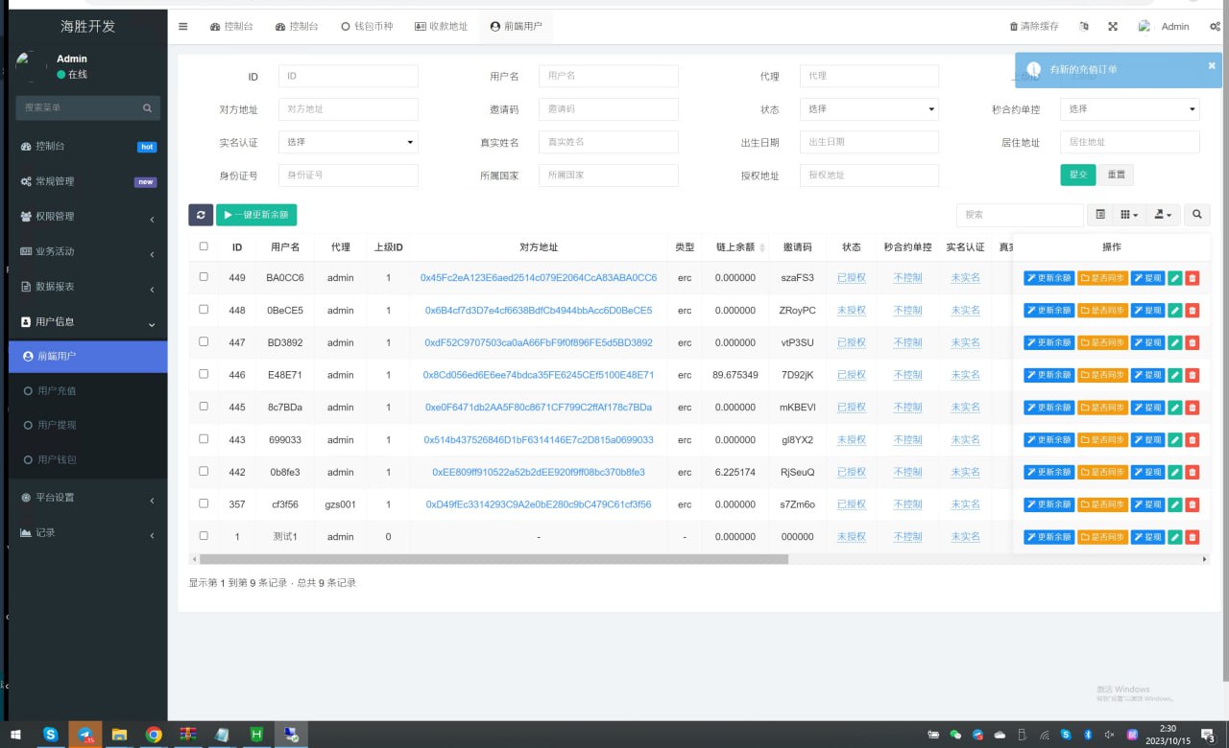Viewport: 1229px width, 748px height.
Task: Click the green H app icon in taskbar
Action: (257, 735)
